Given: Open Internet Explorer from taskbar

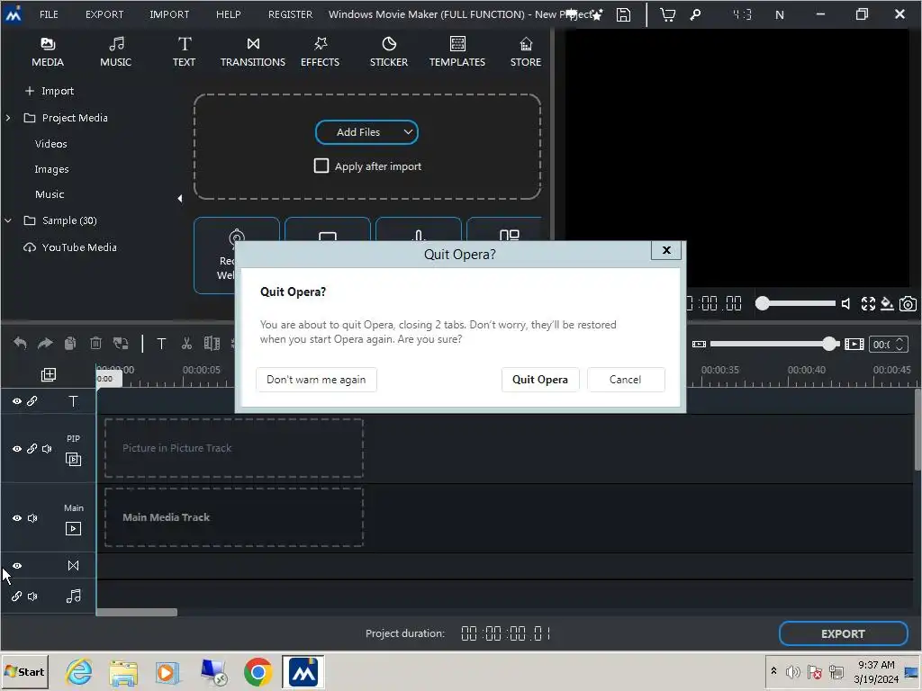Looking at the screenshot, I should (x=79, y=672).
